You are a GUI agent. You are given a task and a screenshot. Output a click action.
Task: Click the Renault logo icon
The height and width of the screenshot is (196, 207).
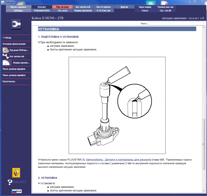coord(16,172)
